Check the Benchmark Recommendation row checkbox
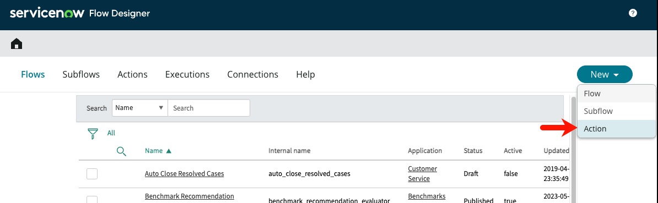The width and height of the screenshot is (658, 203). (x=92, y=199)
